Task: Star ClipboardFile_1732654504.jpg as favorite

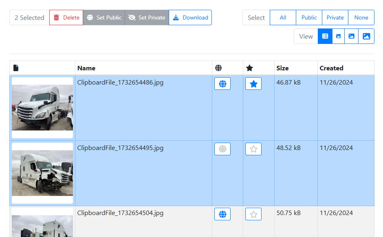Action: point(253,214)
